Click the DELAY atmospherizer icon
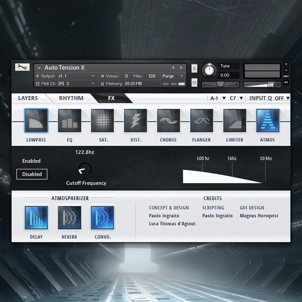 pos(36,218)
